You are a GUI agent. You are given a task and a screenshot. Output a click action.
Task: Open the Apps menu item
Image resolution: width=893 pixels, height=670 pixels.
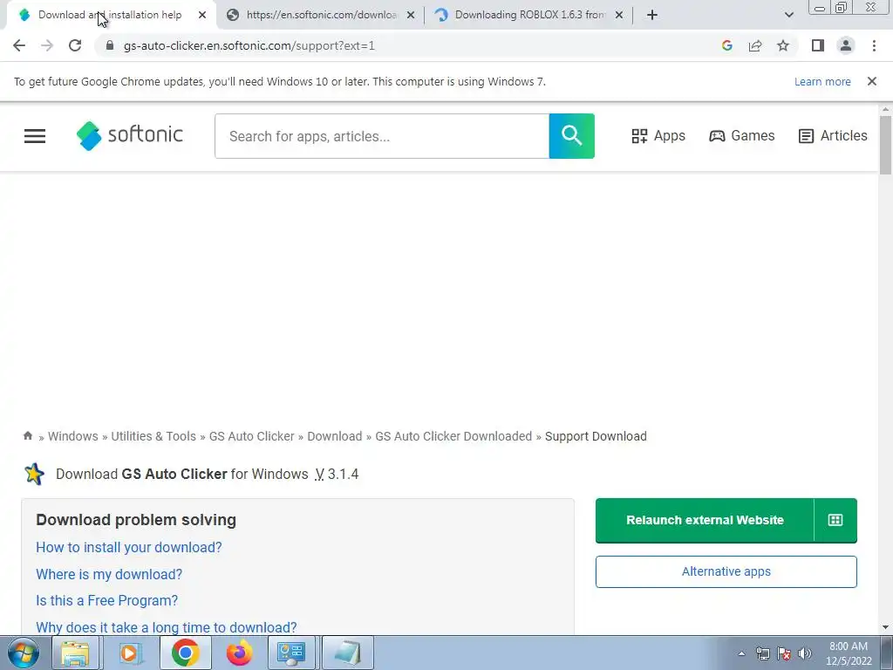coord(658,135)
